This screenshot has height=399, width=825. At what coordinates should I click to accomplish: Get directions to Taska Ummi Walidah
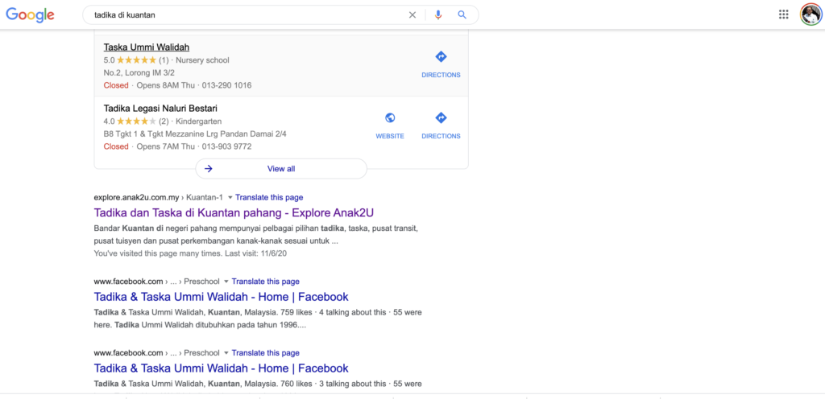(x=441, y=64)
